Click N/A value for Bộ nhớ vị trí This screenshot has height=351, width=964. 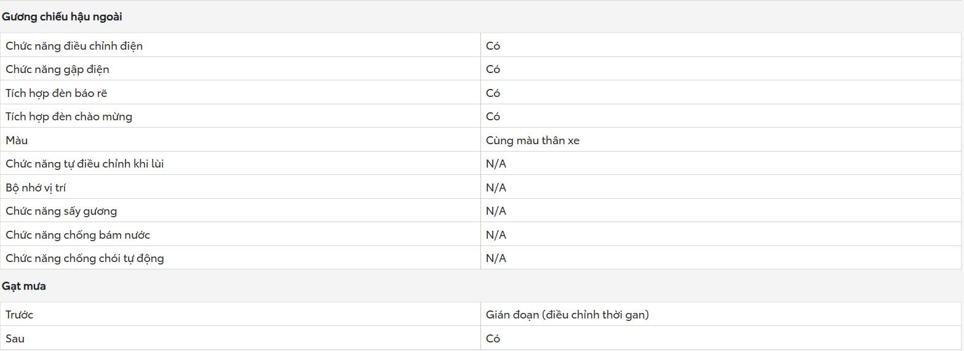tap(496, 188)
